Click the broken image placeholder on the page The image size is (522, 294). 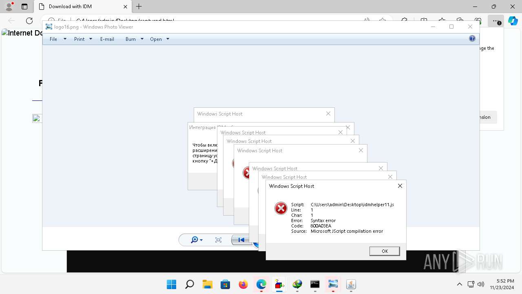coord(37,118)
